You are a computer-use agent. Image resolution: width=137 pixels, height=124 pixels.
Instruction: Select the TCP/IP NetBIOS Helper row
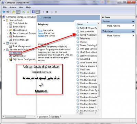(87, 35)
